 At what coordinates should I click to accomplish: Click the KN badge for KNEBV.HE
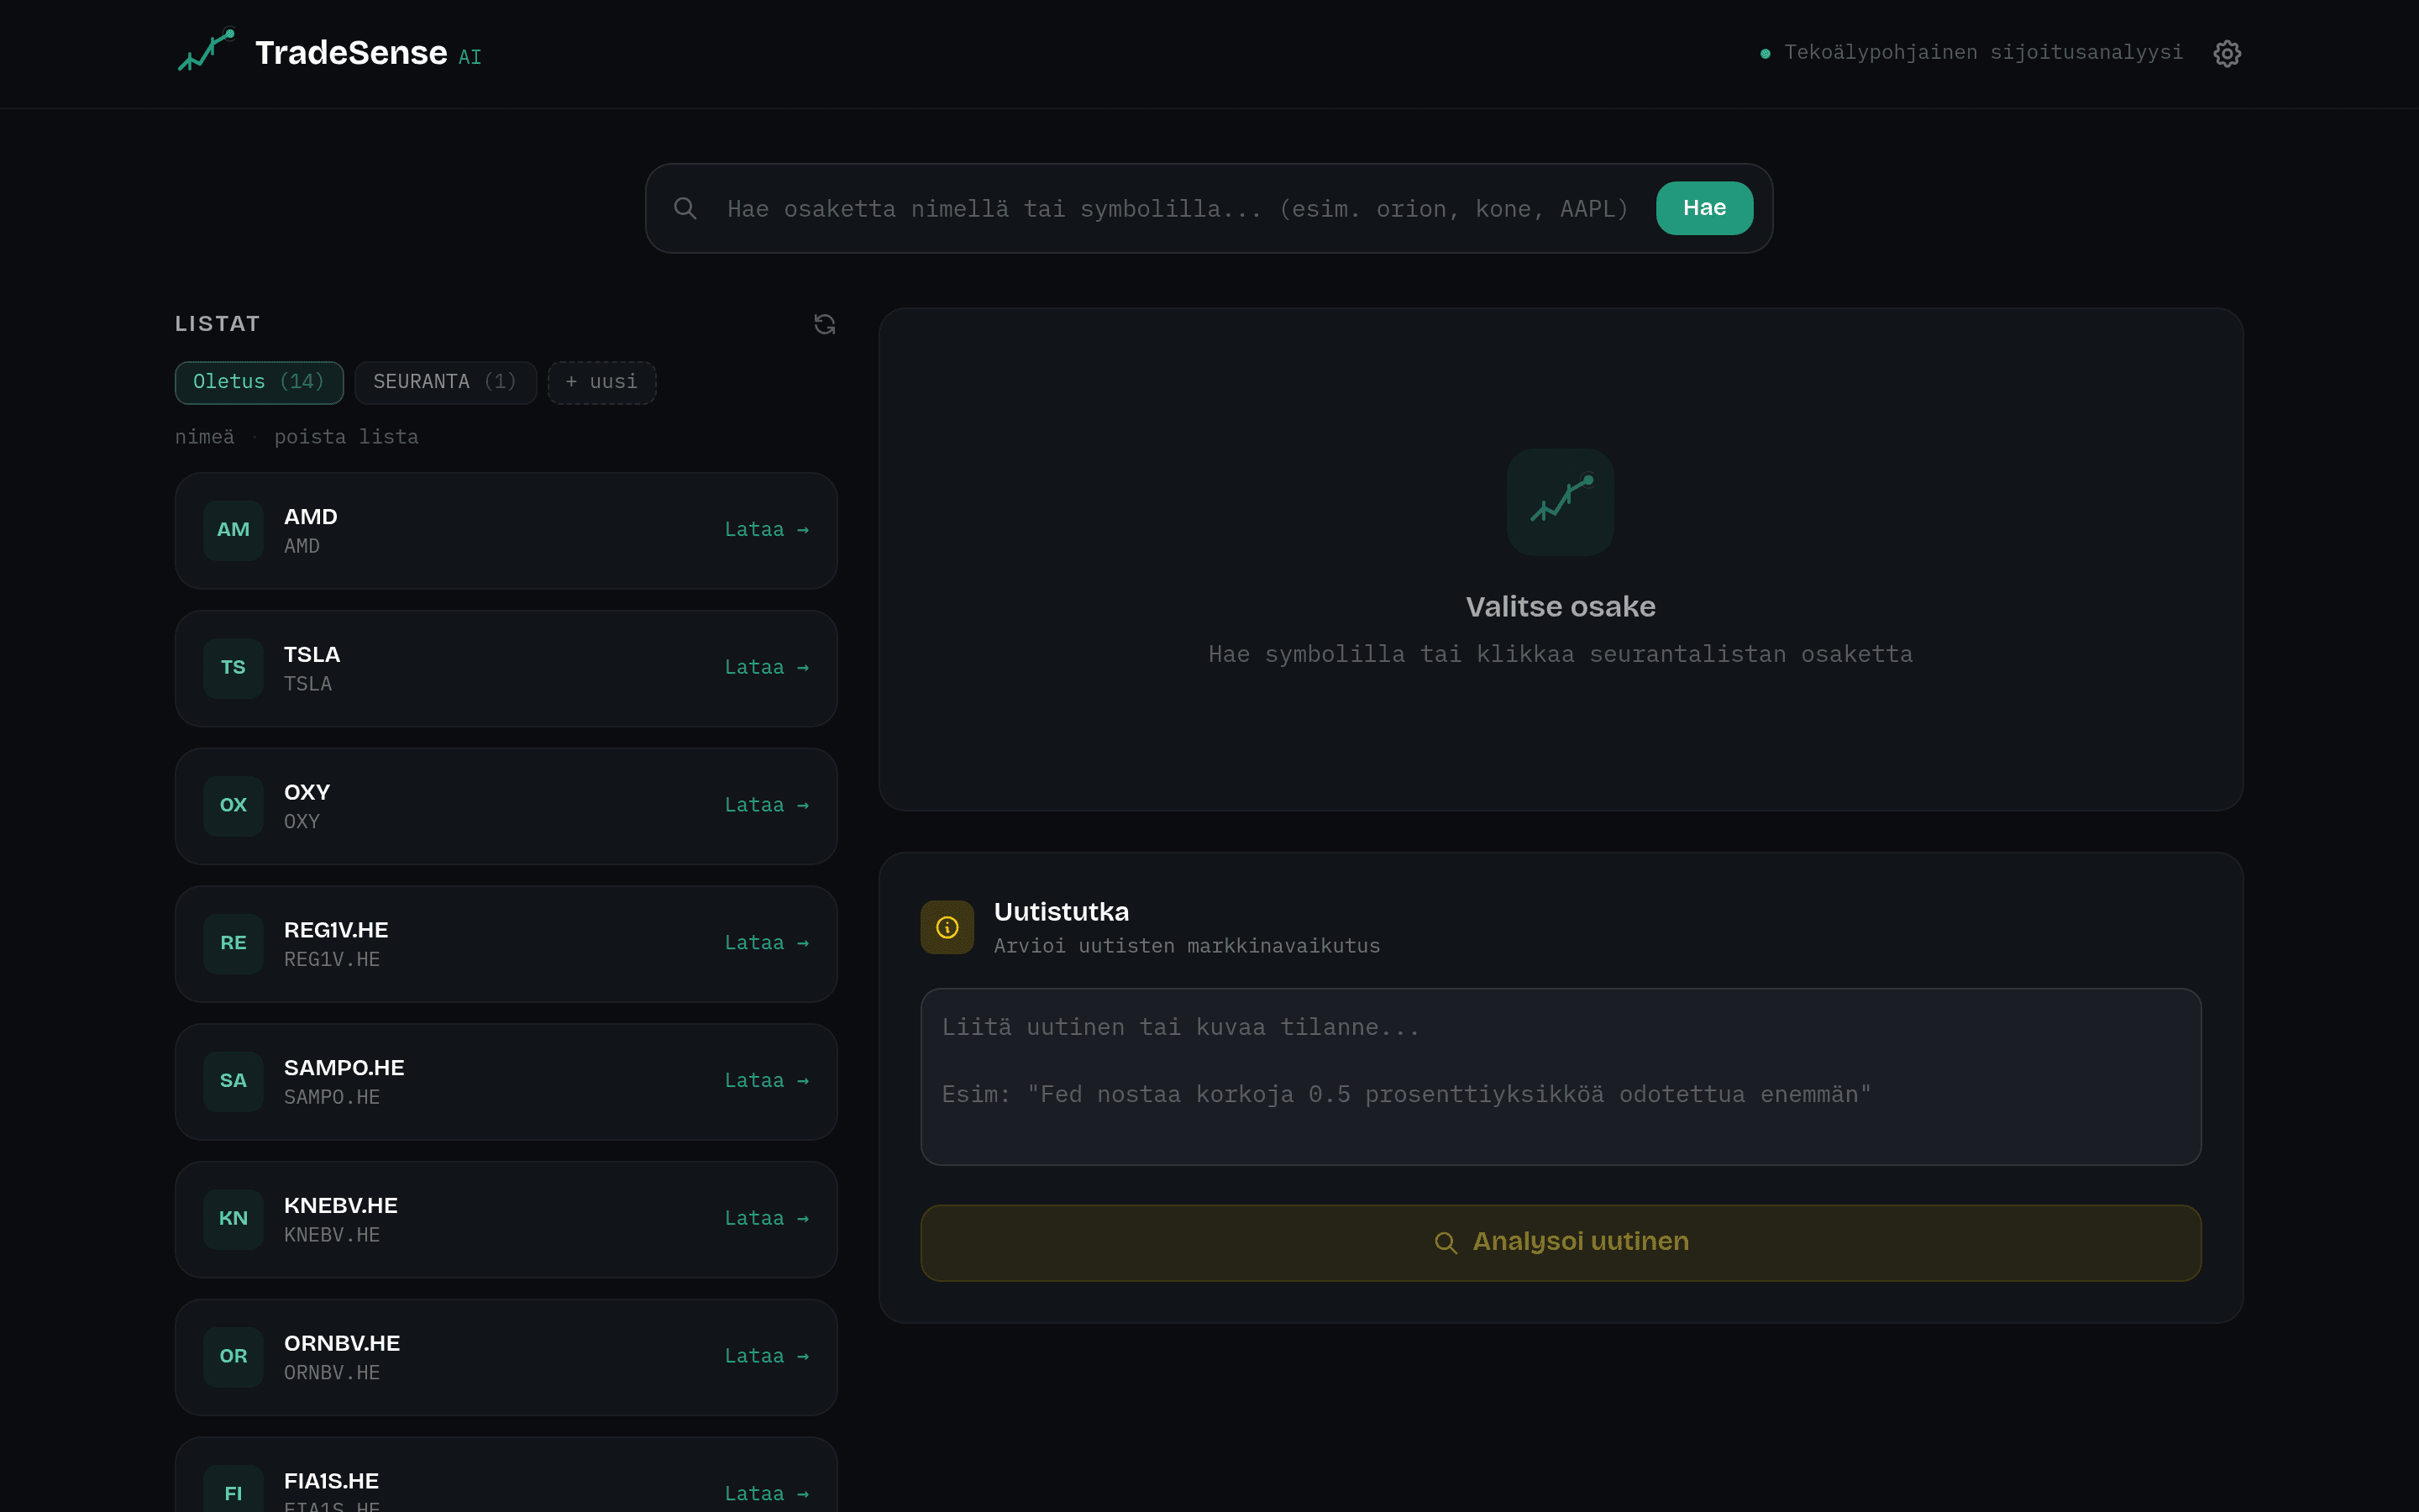click(x=233, y=1219)
